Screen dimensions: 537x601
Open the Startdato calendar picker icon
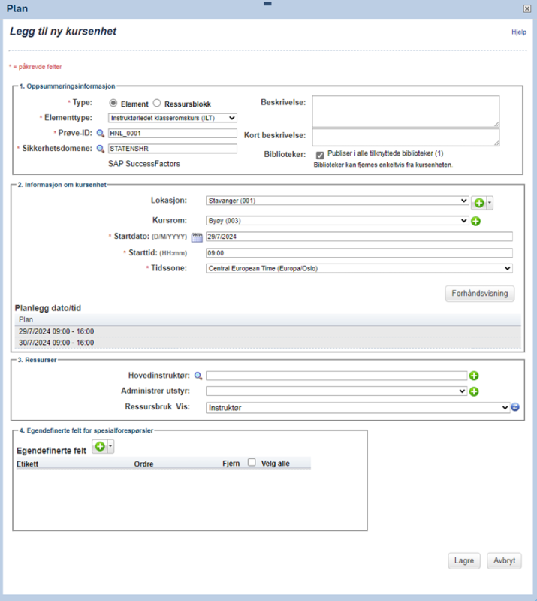click(197, 237)
